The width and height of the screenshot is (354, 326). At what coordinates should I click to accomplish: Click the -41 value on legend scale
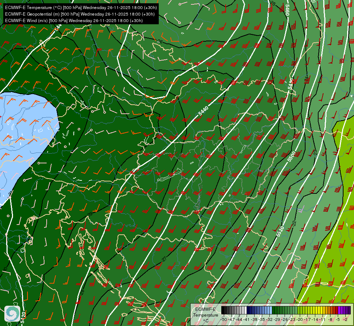click(x=246, y=319)
